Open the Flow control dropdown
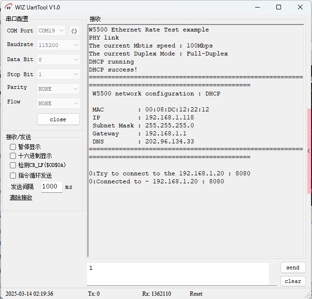 click(58, 103)
